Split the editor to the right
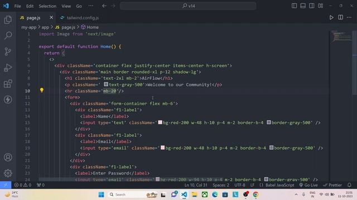 tap(340, 17)
